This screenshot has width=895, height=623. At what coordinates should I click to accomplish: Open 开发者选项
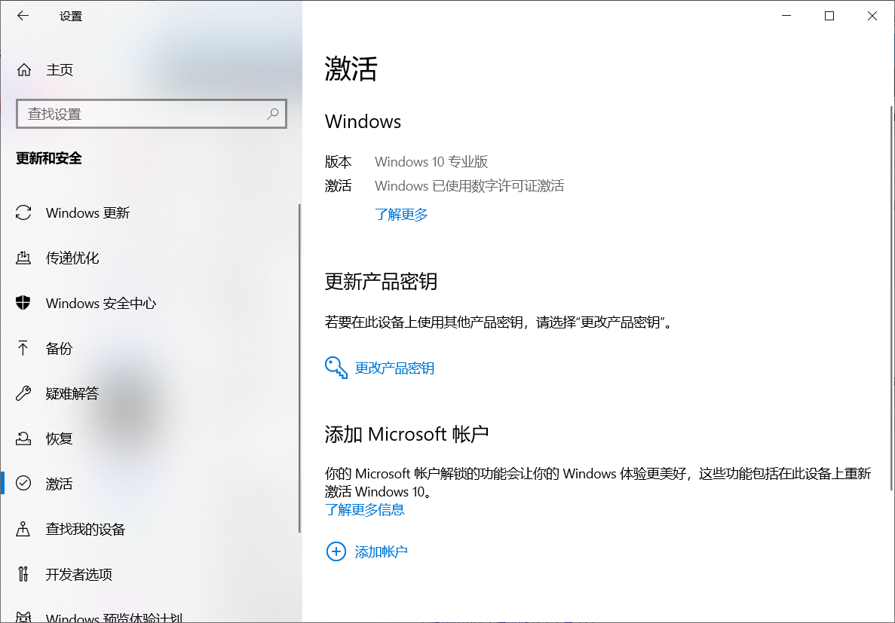[x=78, y=574]
